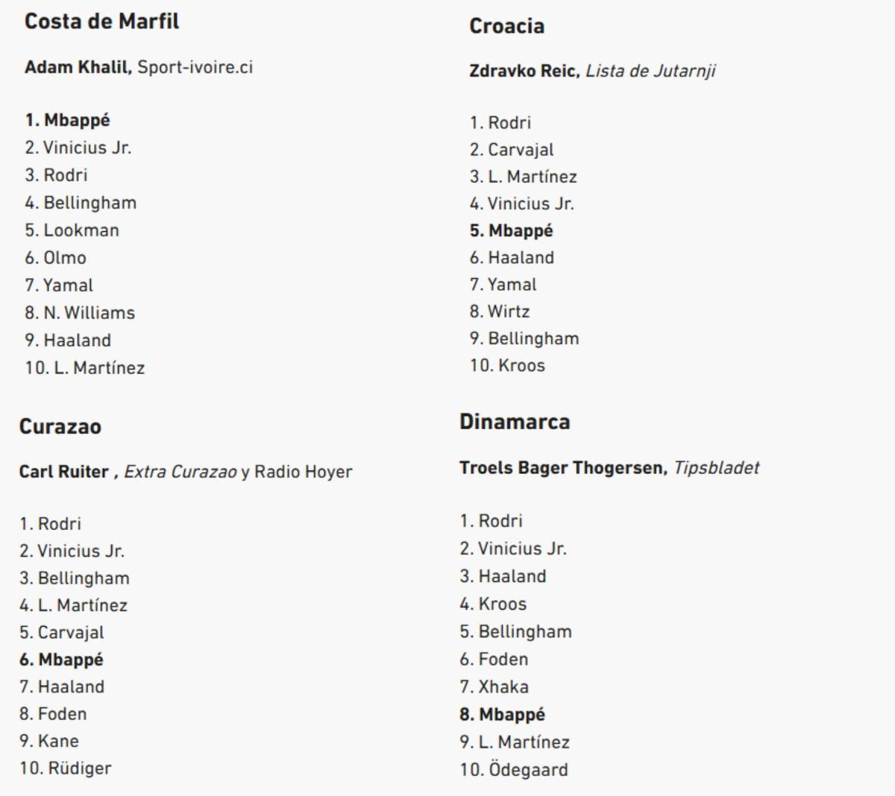
Task: Select journalist name Zdravko Reic
Action: coord(524,72)
